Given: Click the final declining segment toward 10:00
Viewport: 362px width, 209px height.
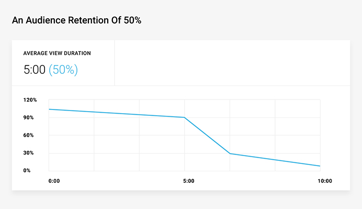Looking at the screenshot, I should coord(275,160).
